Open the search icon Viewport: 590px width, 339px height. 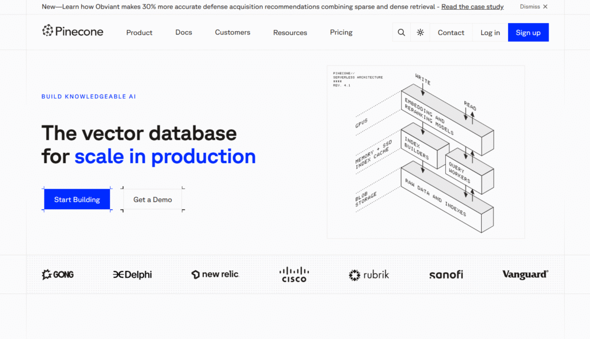pos(402,32)
